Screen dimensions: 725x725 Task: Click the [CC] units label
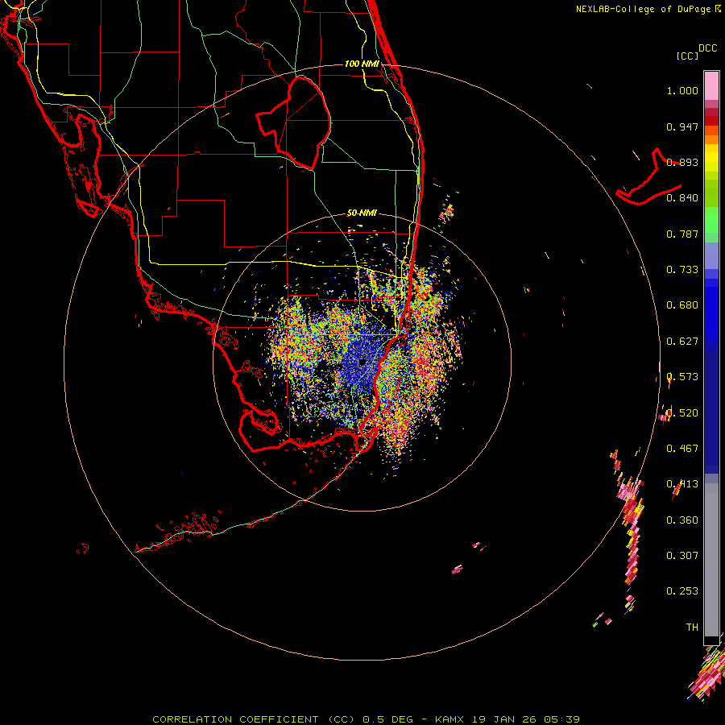pyautogui.click(x=687, y=56)
